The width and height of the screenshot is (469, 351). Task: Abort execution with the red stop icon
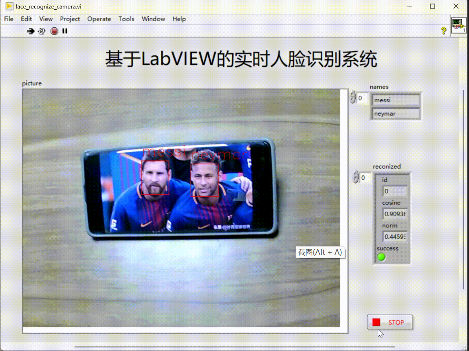[x=54, y=31]
